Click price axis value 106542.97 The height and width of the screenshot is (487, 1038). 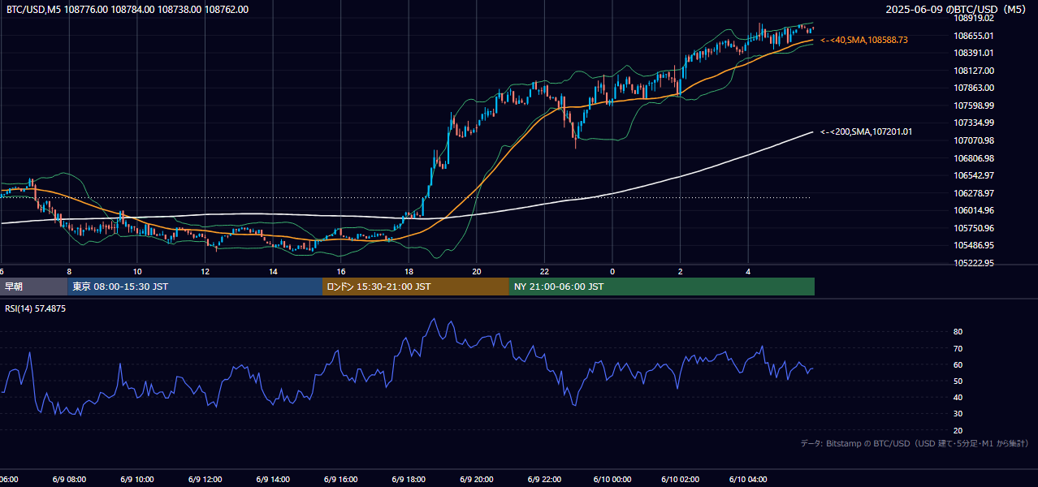point(974,175)
